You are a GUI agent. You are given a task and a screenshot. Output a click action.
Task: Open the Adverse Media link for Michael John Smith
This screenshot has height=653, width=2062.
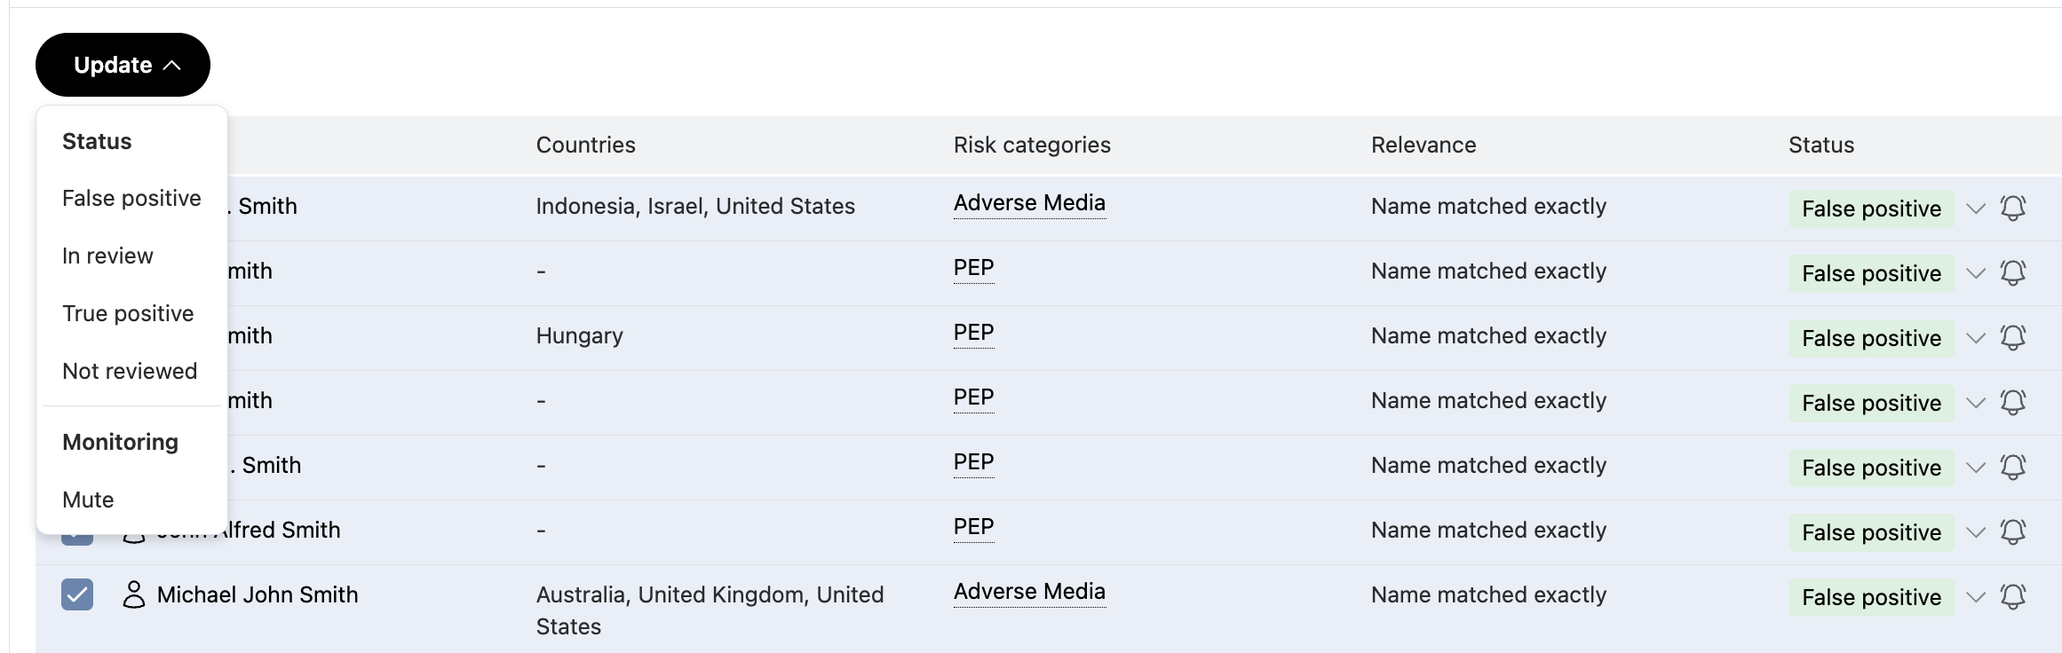[1029, 592]
